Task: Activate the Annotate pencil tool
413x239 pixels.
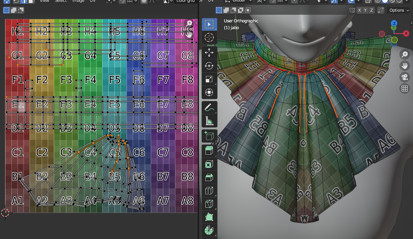Action: tap(209, 107)
